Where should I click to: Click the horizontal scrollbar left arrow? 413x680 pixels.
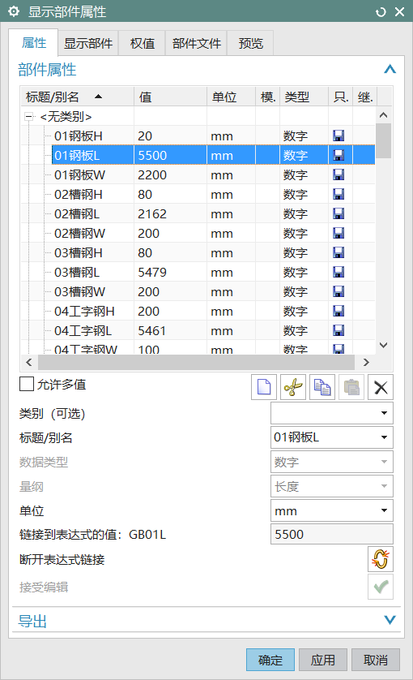tap(29, 362)
